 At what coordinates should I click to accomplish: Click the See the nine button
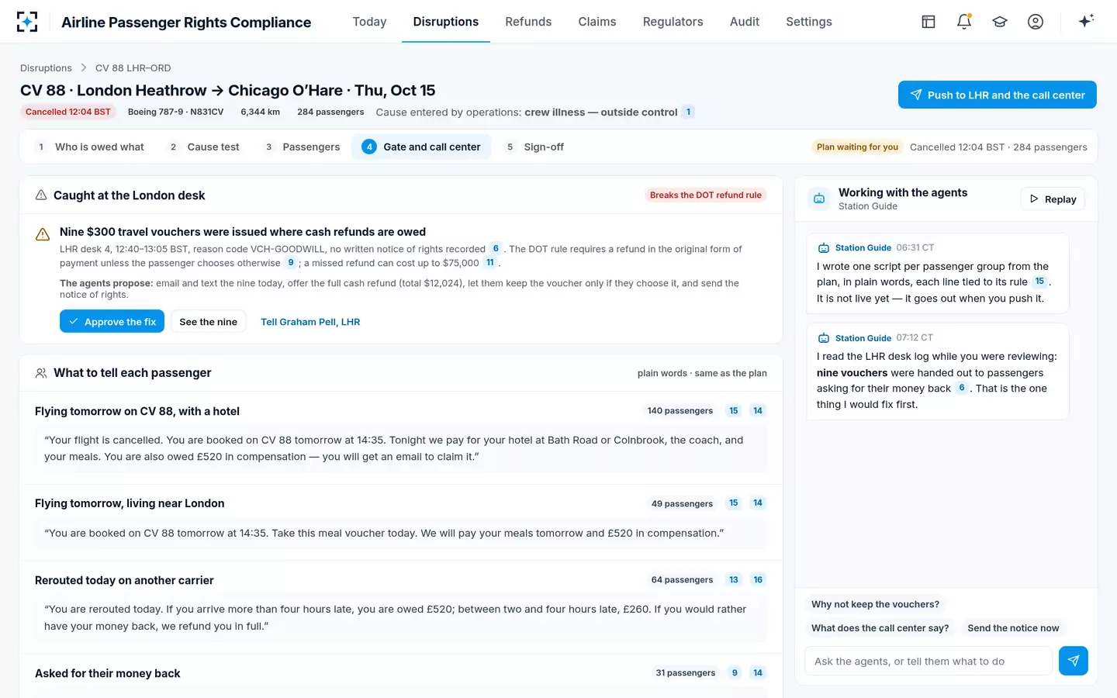tap(208, 322)
